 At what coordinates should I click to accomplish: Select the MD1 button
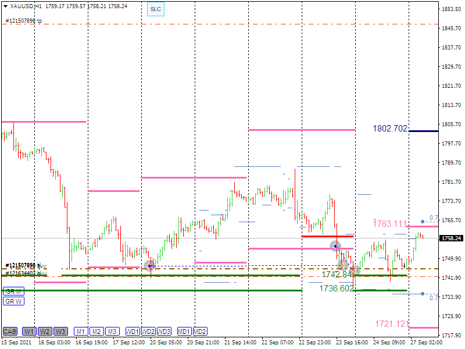click(184, 332)
